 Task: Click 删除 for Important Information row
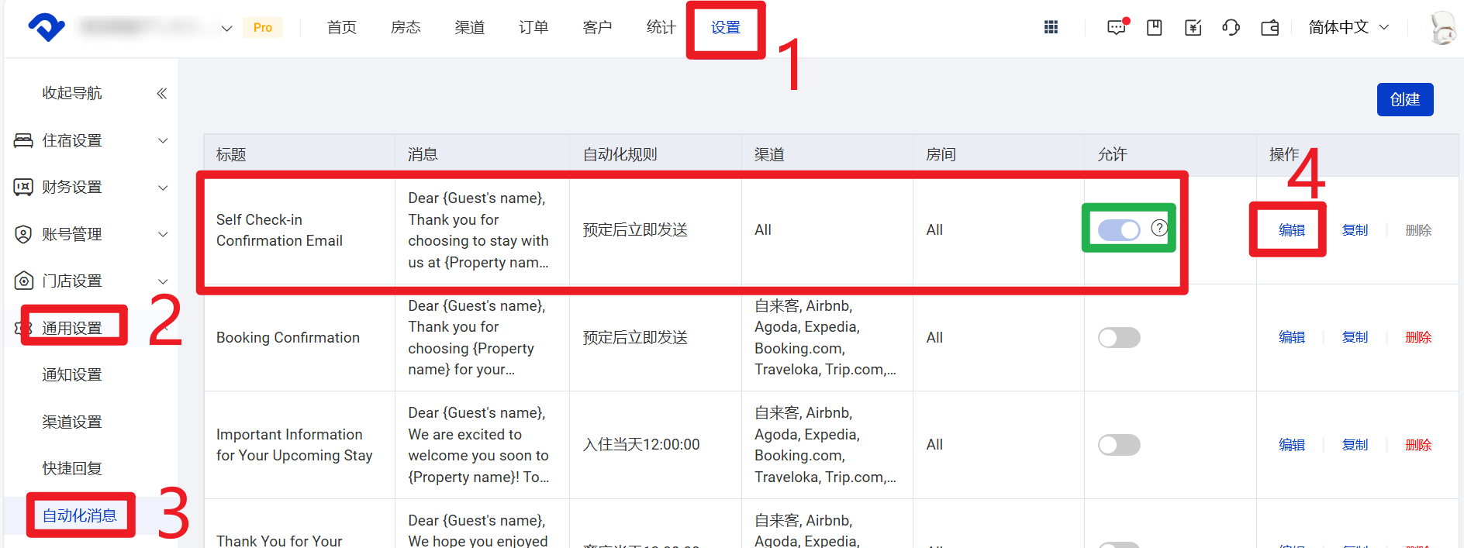1419,445
